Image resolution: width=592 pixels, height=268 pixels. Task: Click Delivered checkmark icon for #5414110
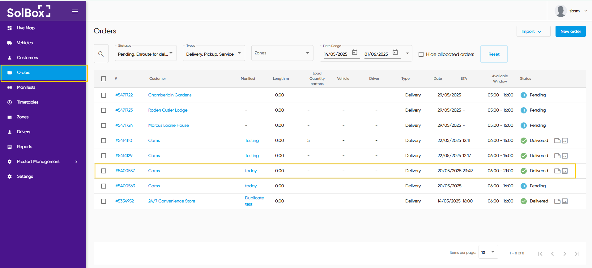pyautogui.click(x=524, y=141)
